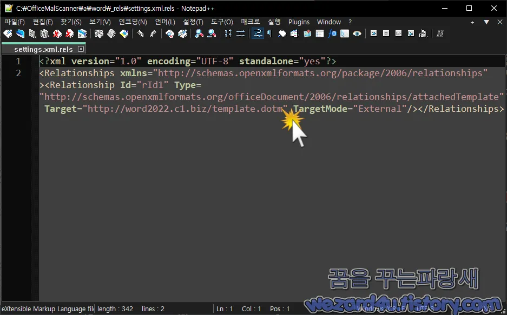Screen dimensions: 507x315
Task: Toggle synchronized horizontal scrolling
Action: [x=241, y=33]
